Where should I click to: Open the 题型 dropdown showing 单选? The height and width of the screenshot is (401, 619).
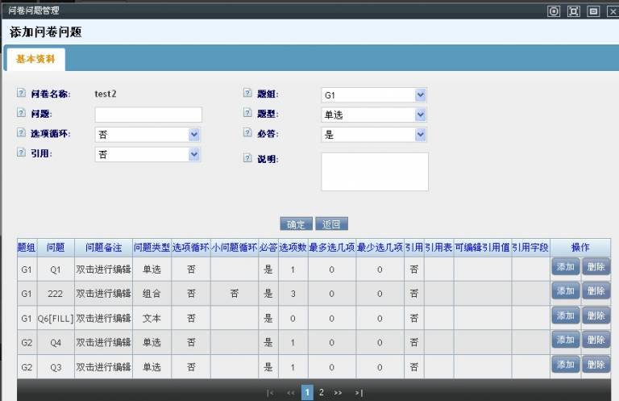click(x=374, y=115)
